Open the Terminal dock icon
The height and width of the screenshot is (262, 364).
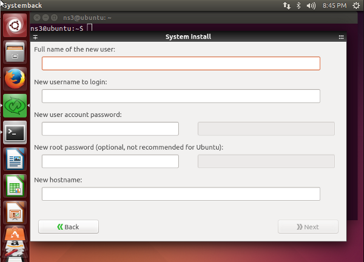15,132
